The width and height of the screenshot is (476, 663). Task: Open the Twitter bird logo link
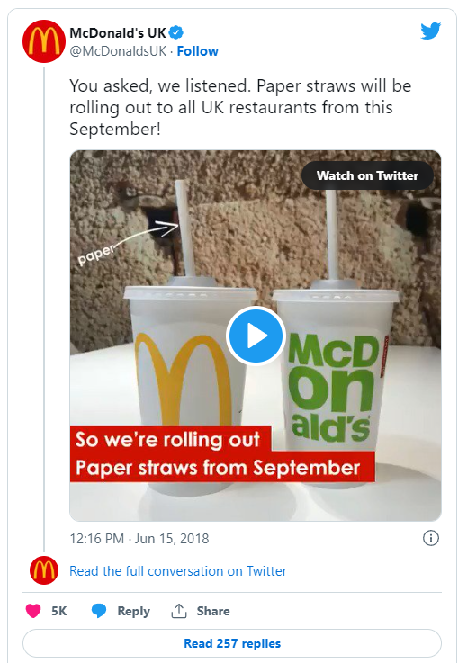click(430, 31)
